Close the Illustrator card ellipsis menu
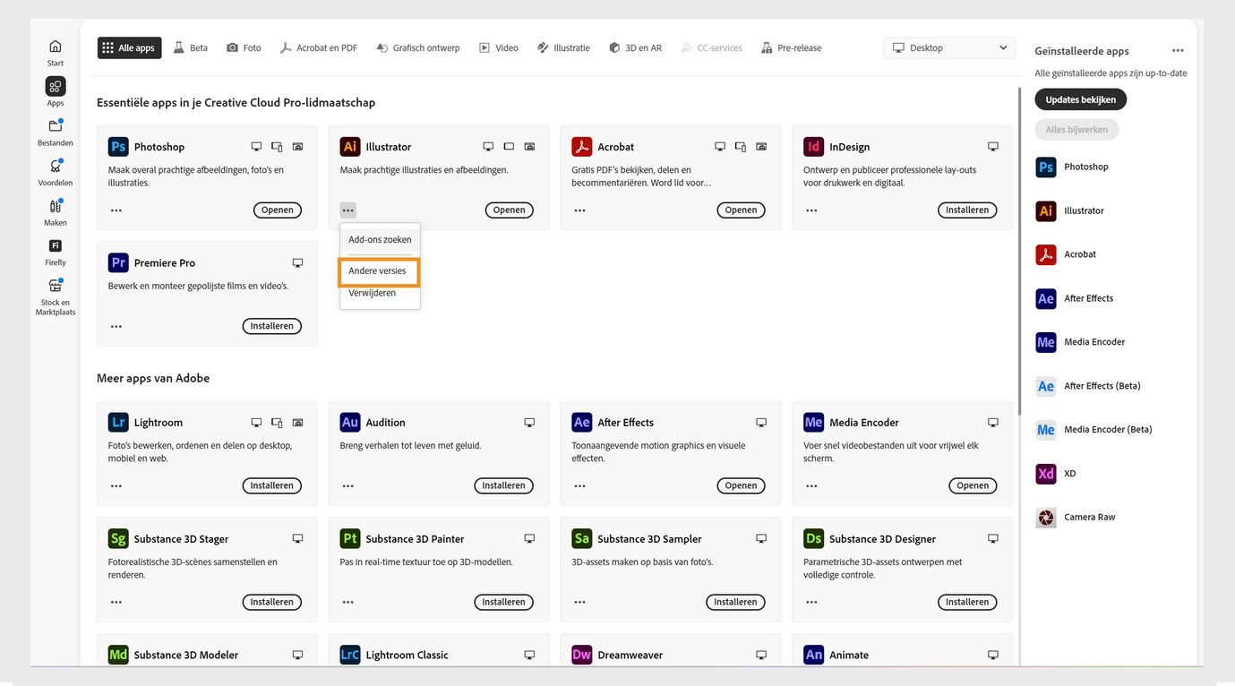This screenshot has width=1235, height=686. click(348, 210)
